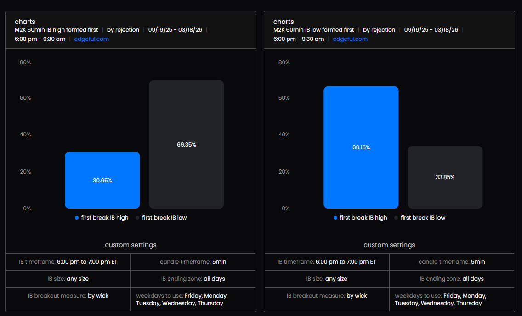This screenshot has width=522, height=316.
Task: Open edgeful.com link in left chart
Action: [x=91, y=39]
